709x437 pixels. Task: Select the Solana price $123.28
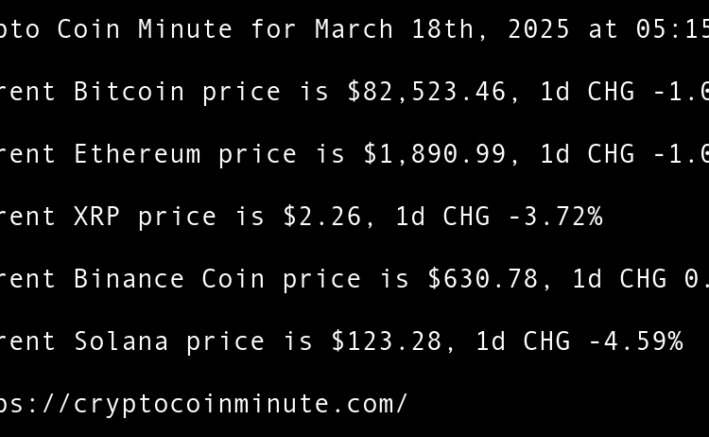tap(387, 341)
